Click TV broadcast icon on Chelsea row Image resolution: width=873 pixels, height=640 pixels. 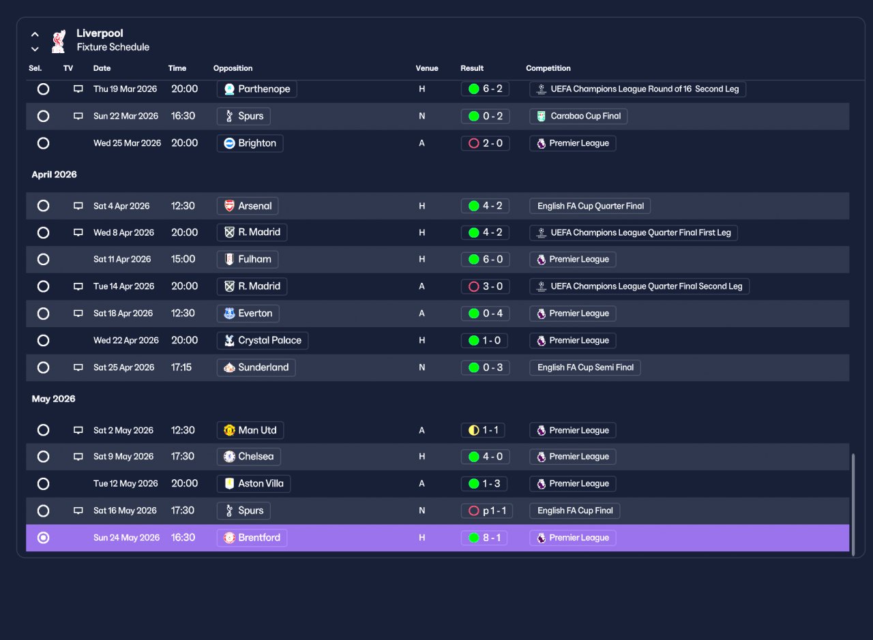coord(78,457)
